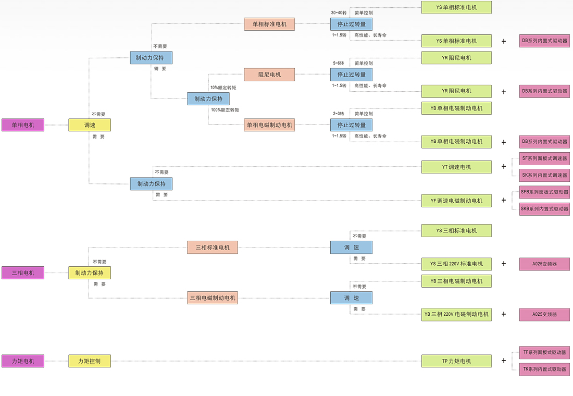573x396 pixels.
Task: Select the 三相电机 magenta box
Action: click(23, 273)
